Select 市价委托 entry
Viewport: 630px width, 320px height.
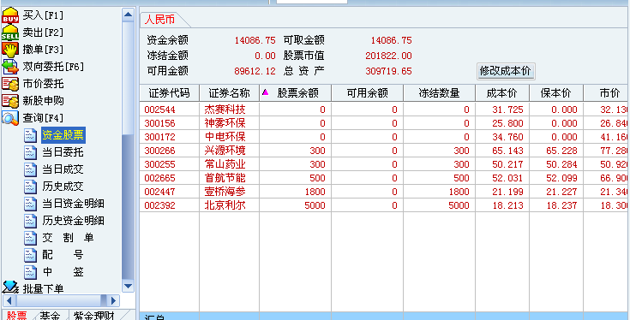click(43, 84)
